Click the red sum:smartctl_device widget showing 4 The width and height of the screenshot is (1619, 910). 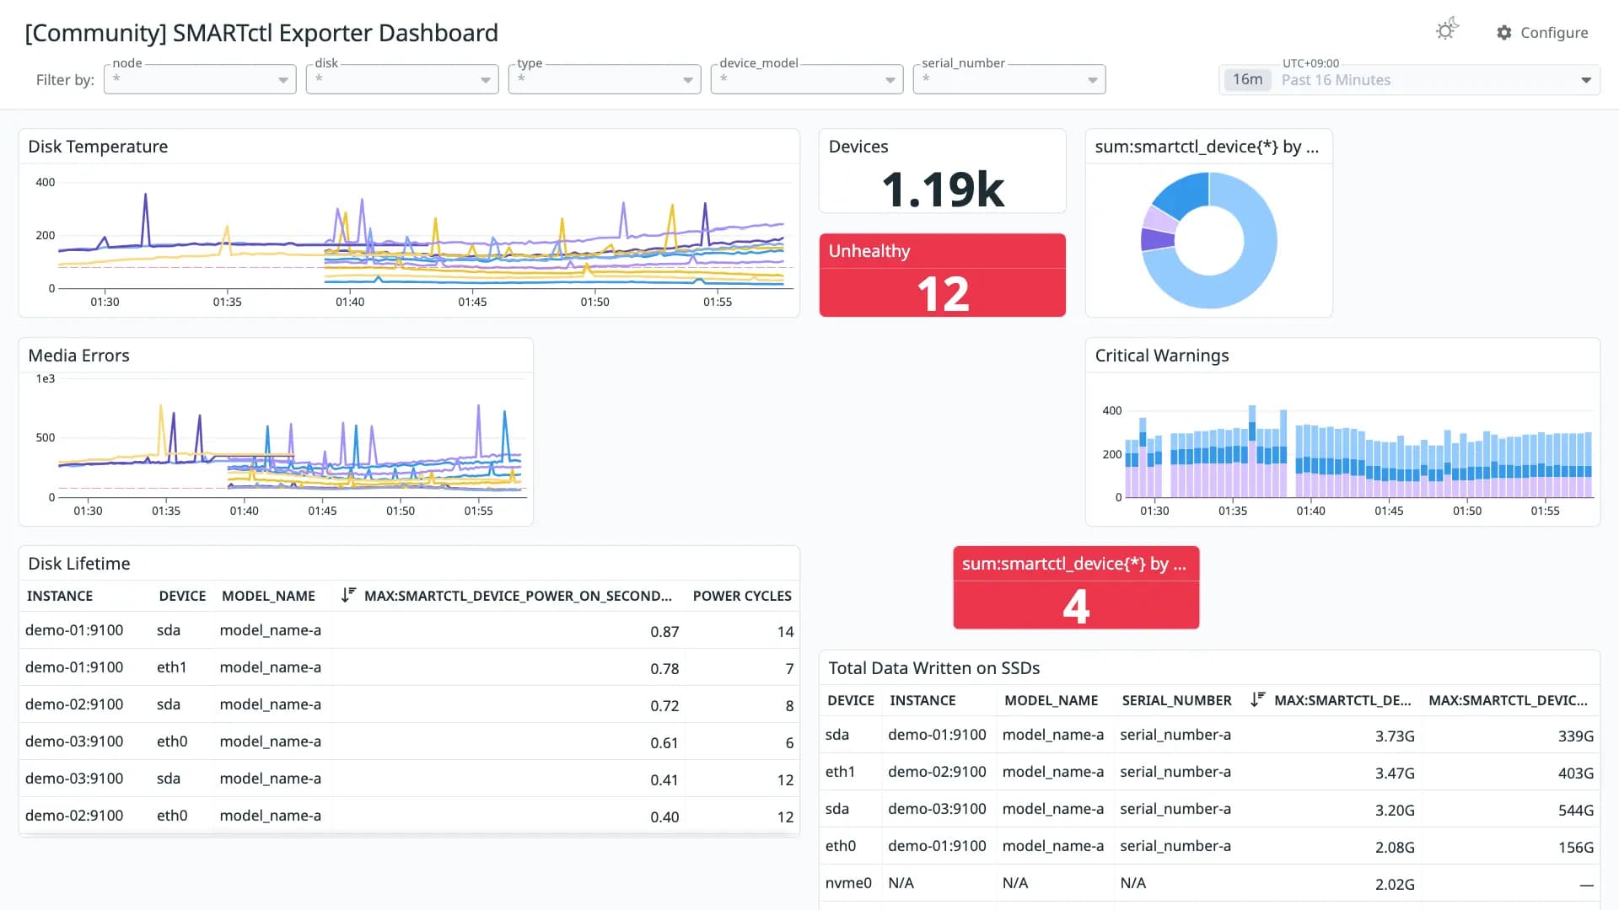(x=1076, y=587)
